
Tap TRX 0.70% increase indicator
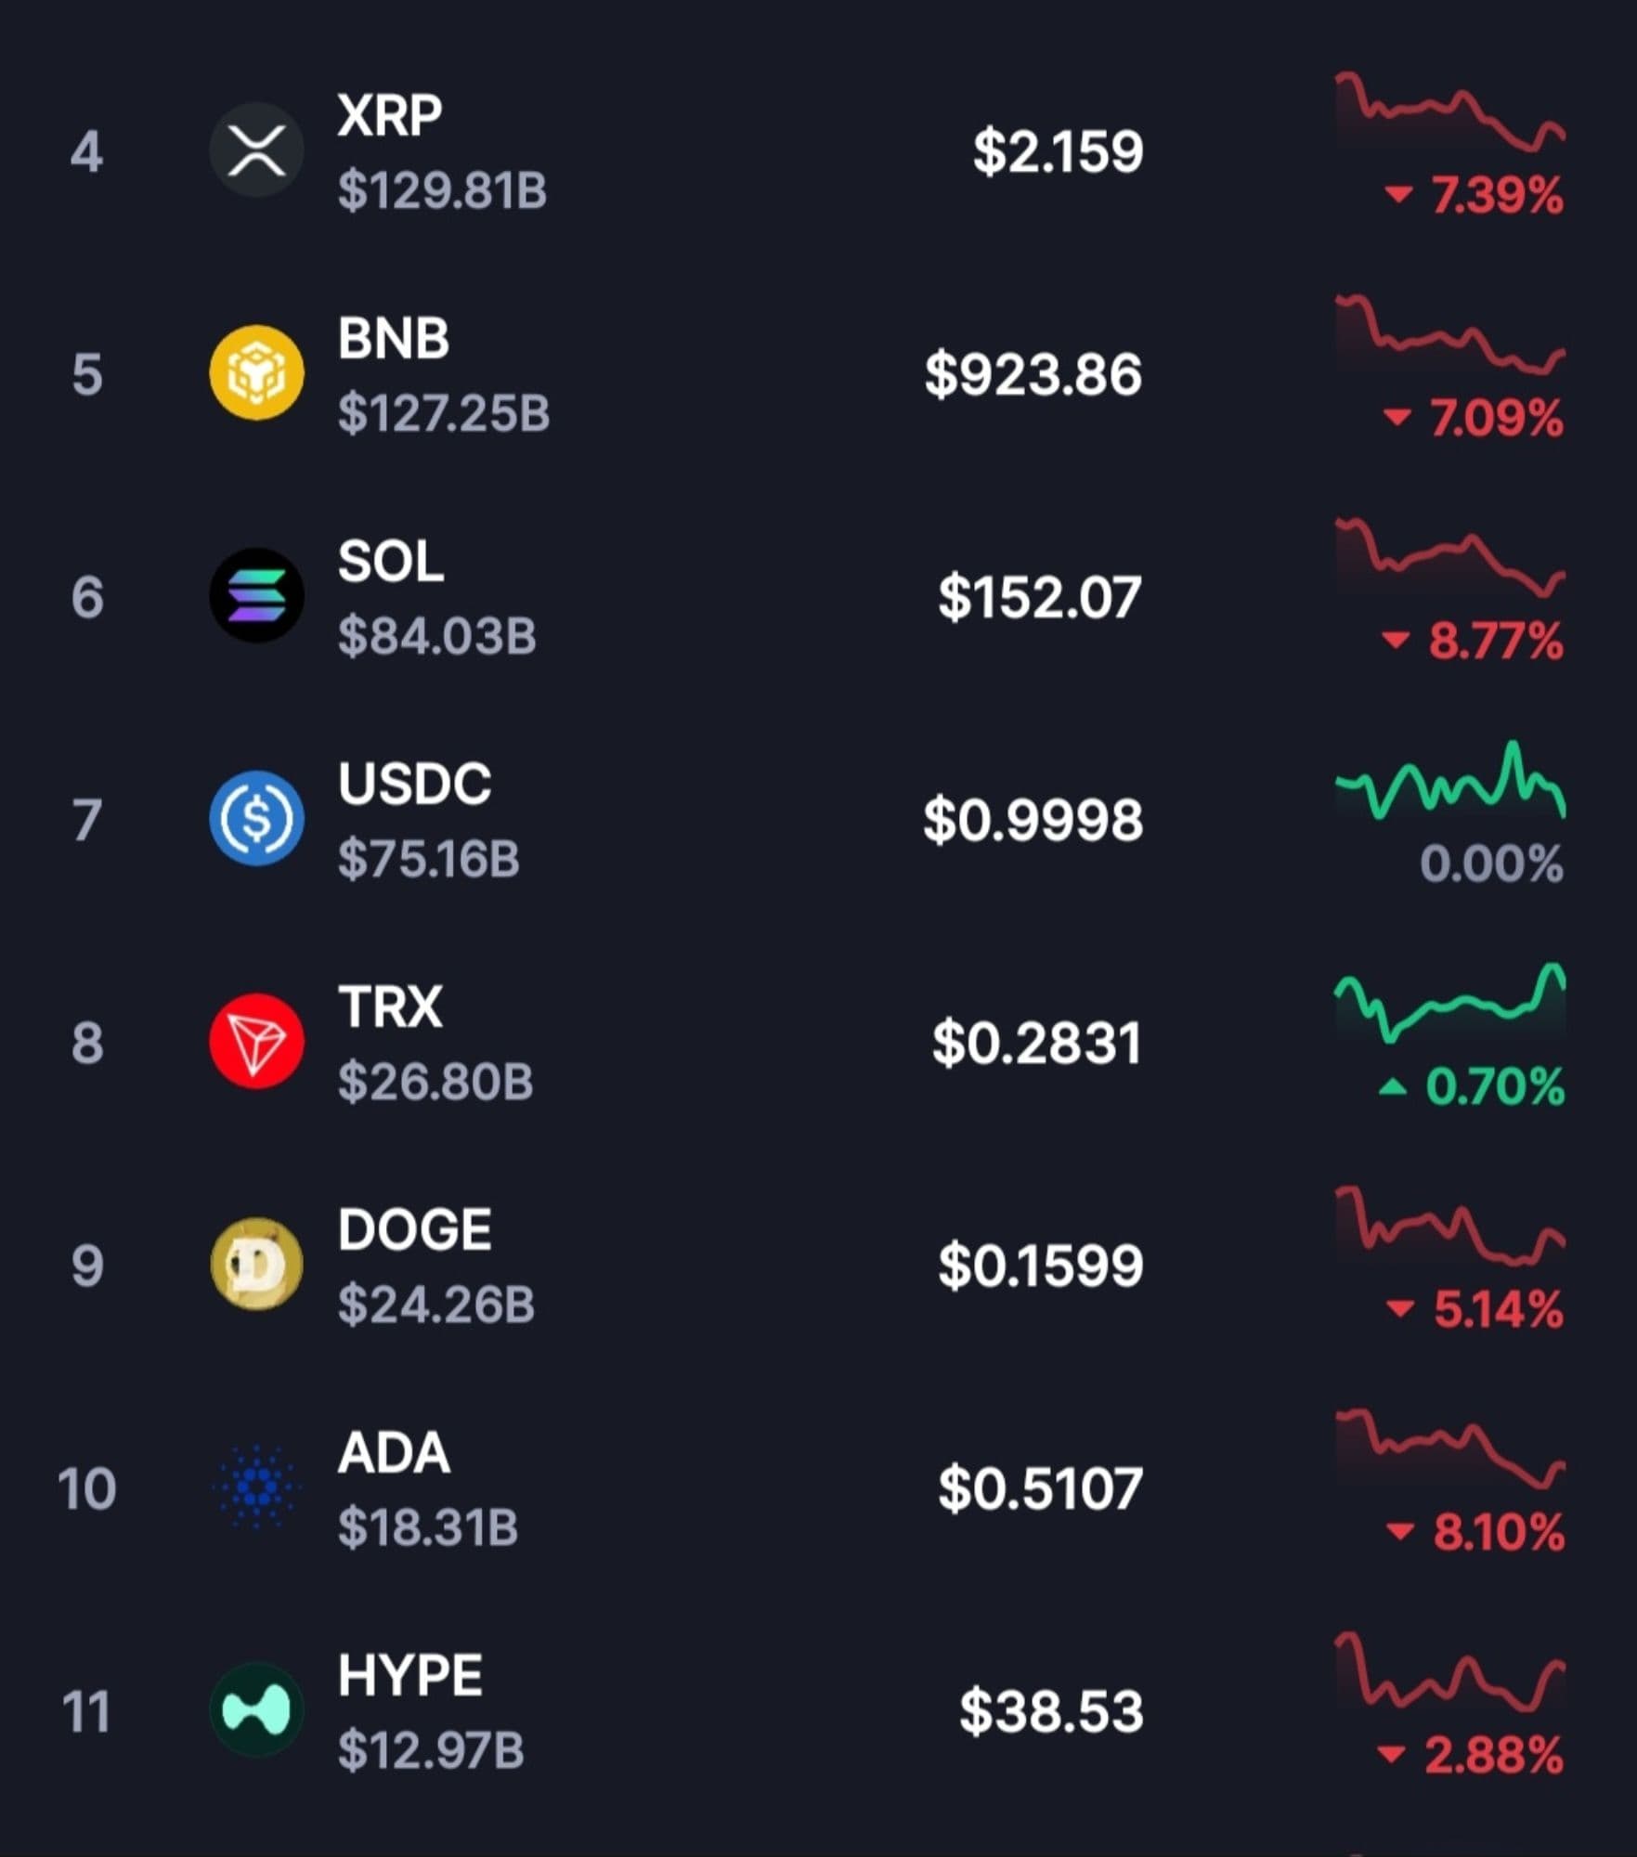pos(1473,1087)
